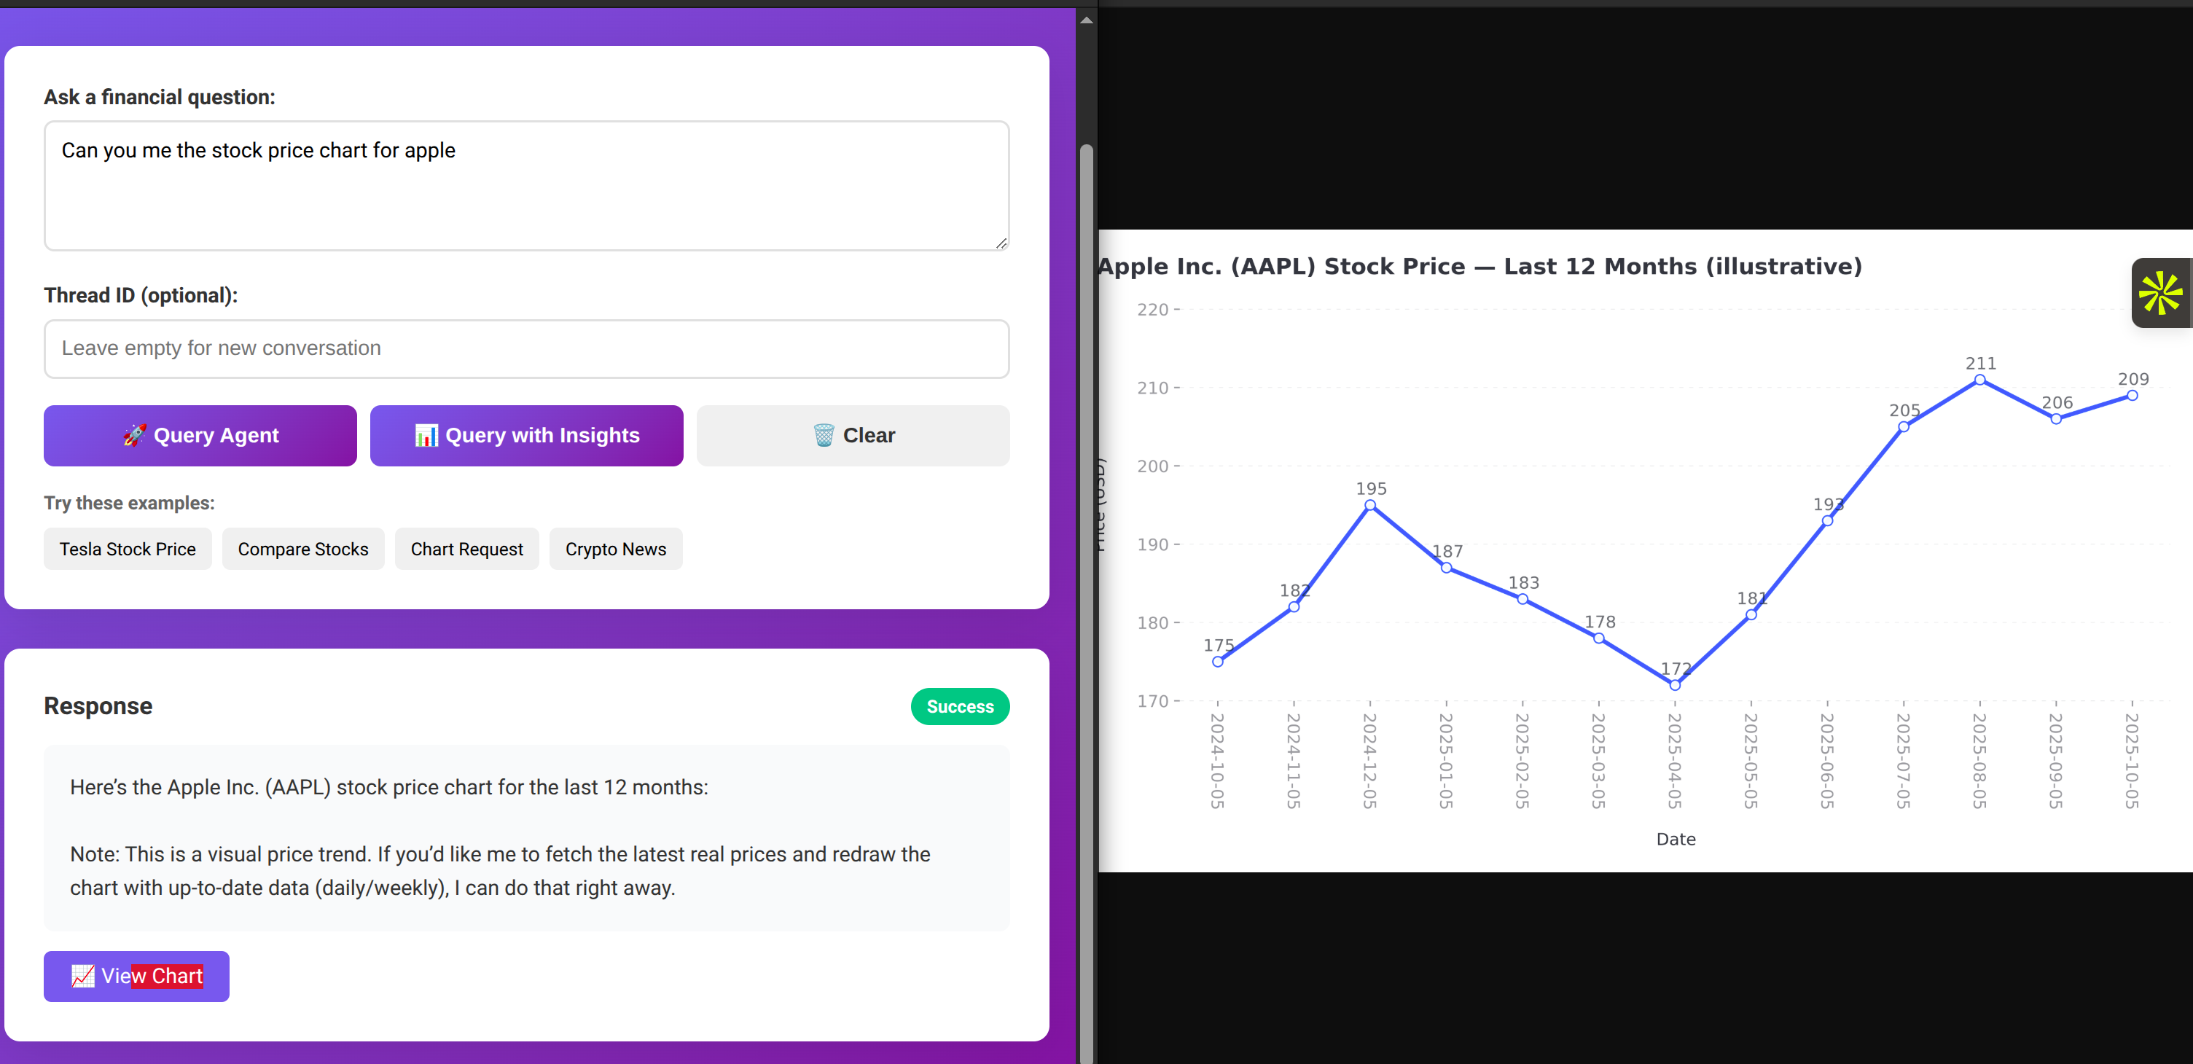Pick the Chart Request example

coord(466,549)
